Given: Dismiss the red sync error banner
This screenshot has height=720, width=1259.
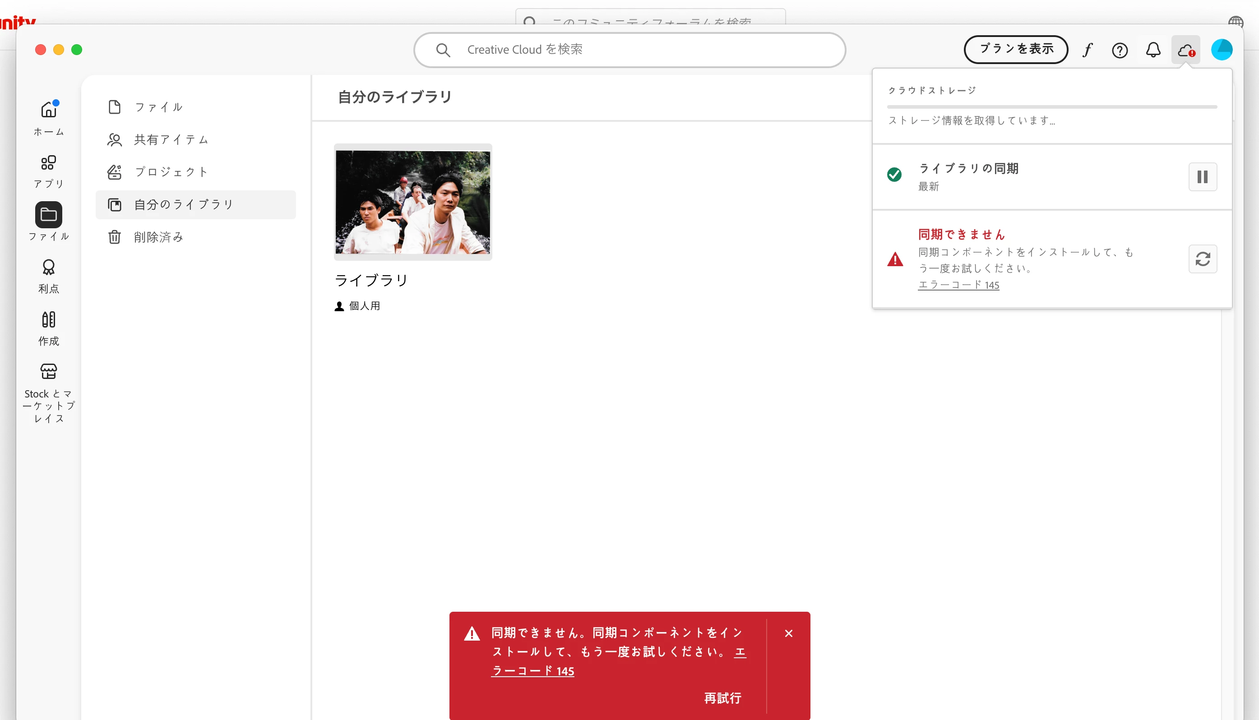Looking at the screenshot, I should pyautogui.click(x=788, y=633).
